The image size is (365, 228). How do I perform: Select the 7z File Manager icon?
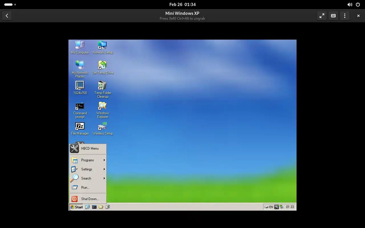(x=80, y=129)
